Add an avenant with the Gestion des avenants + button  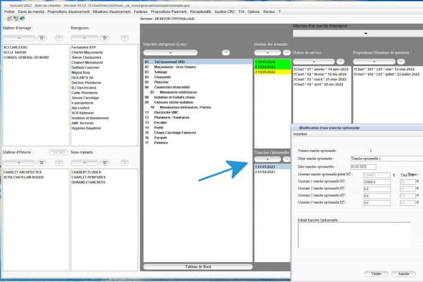[x=267, y=52]
